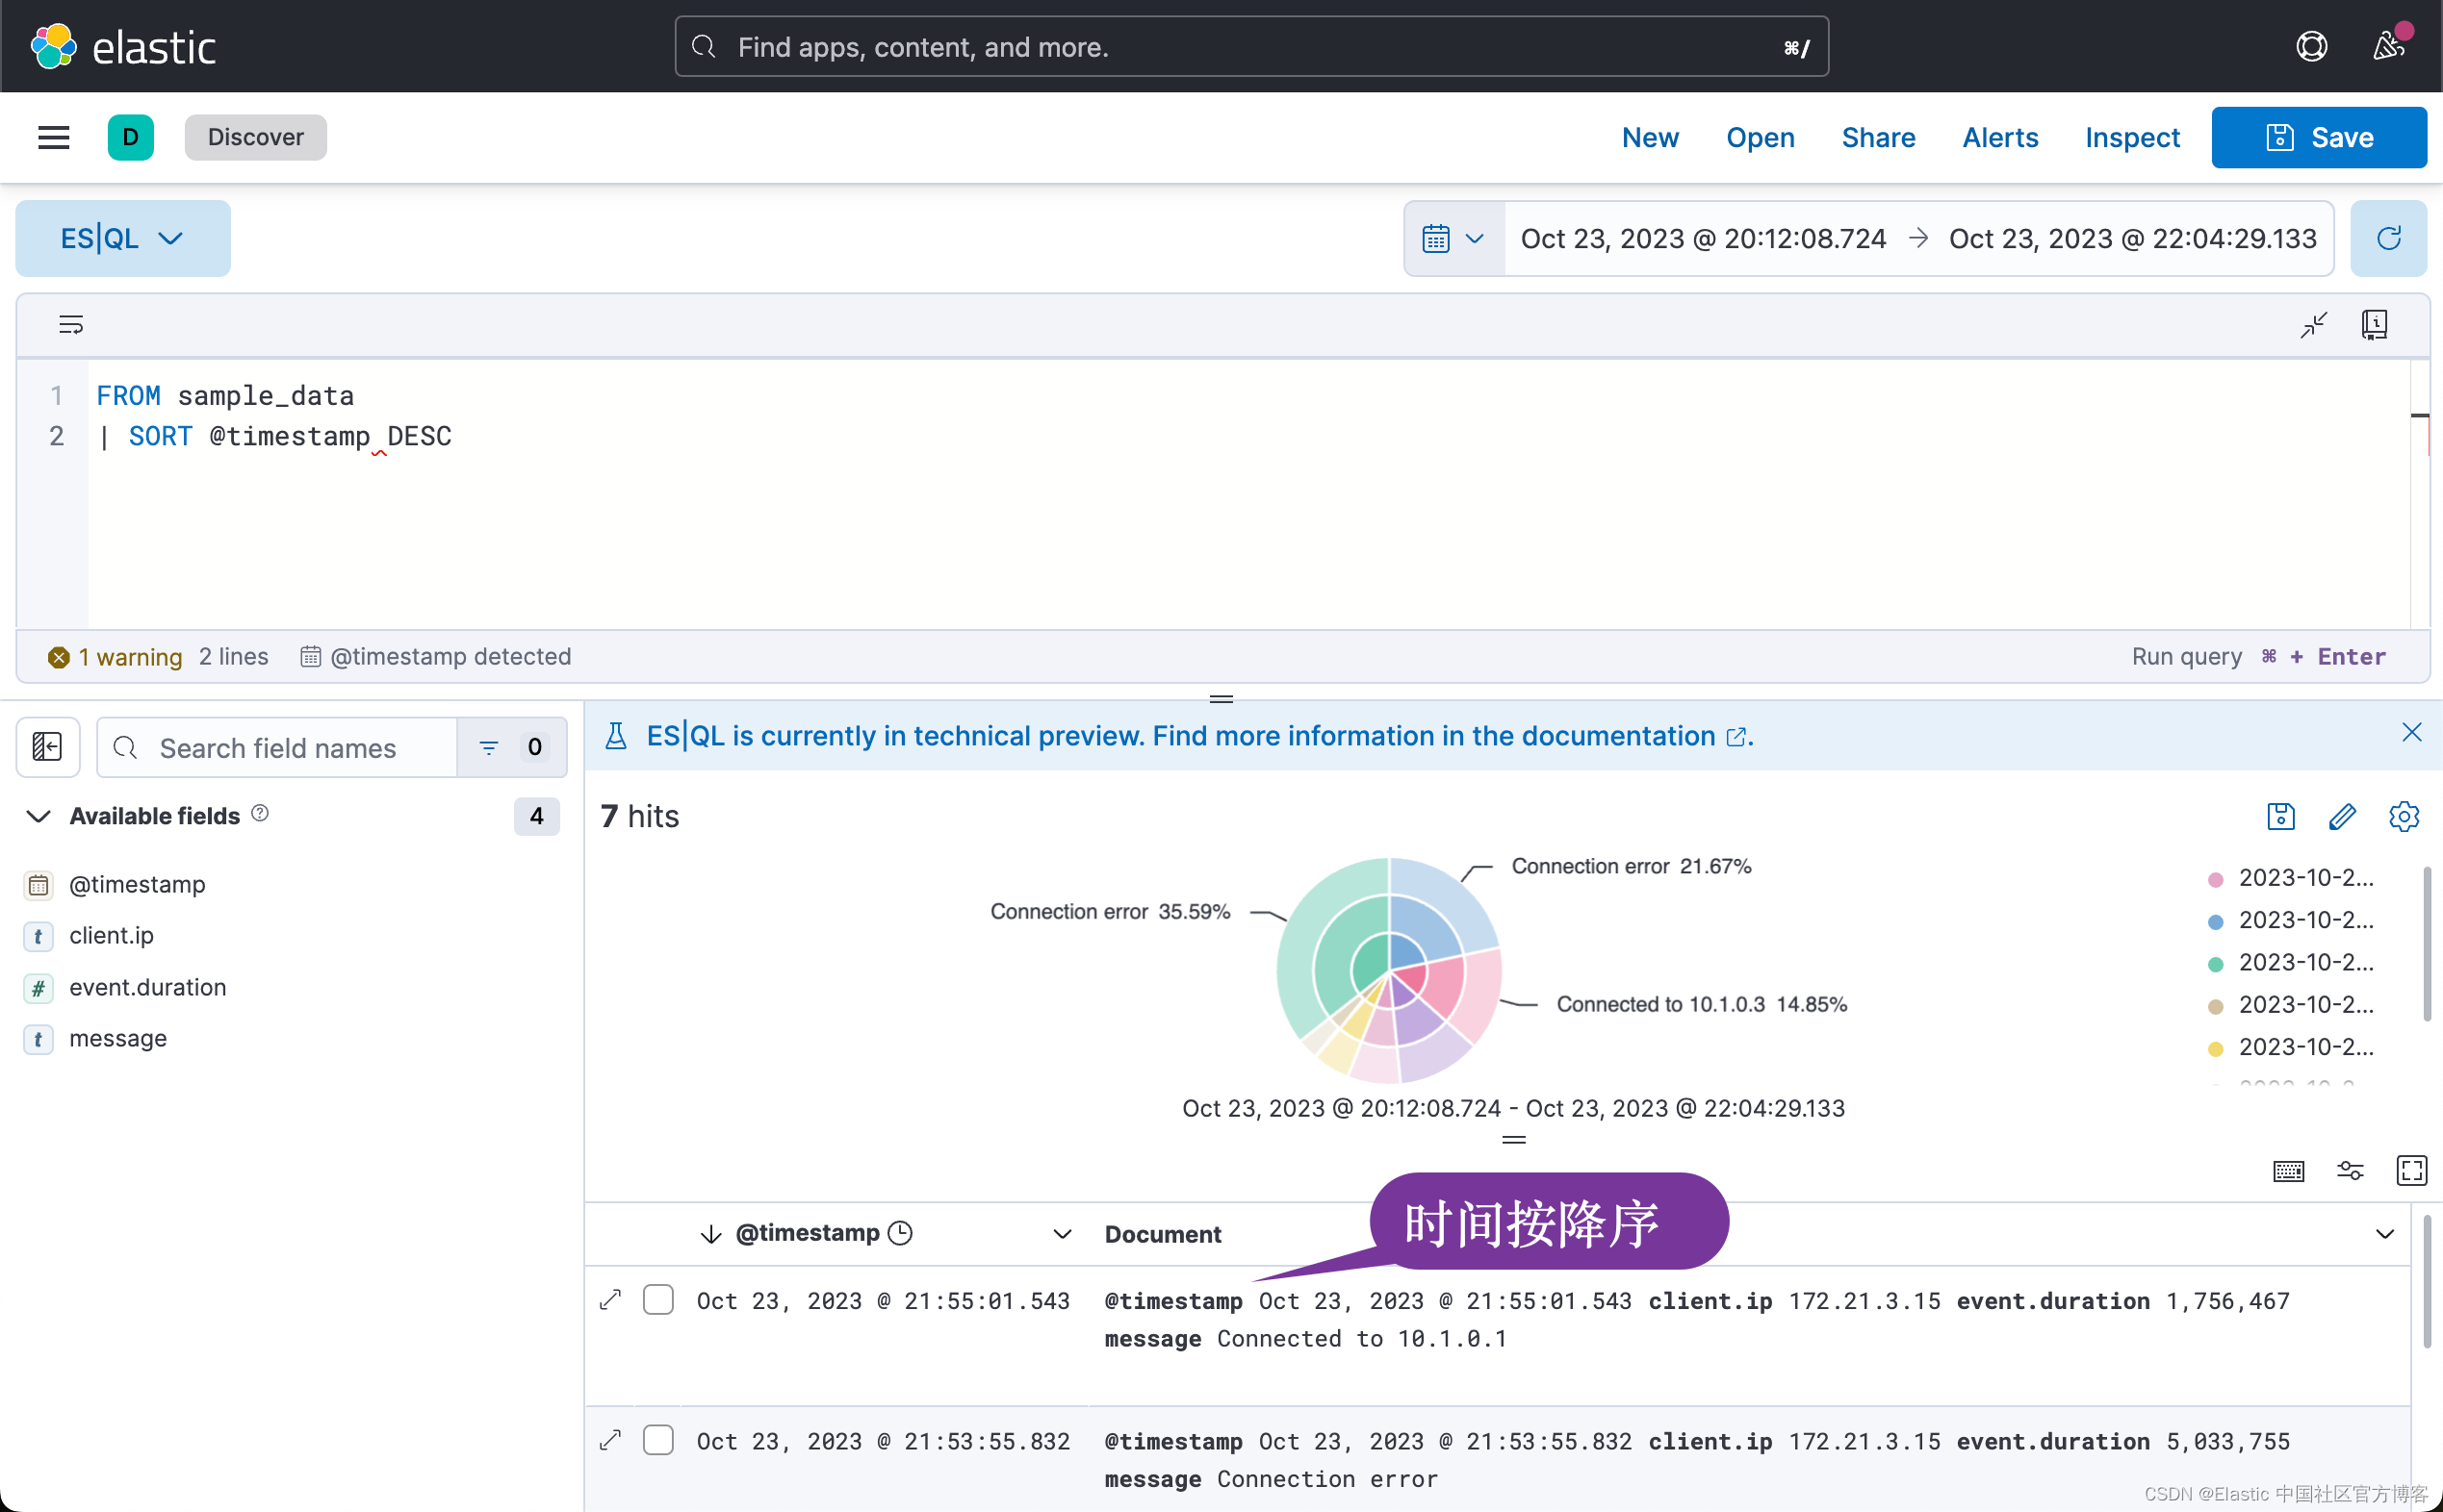Open the Inspect menu item
The image size is (2443, 1512).
2132,137
